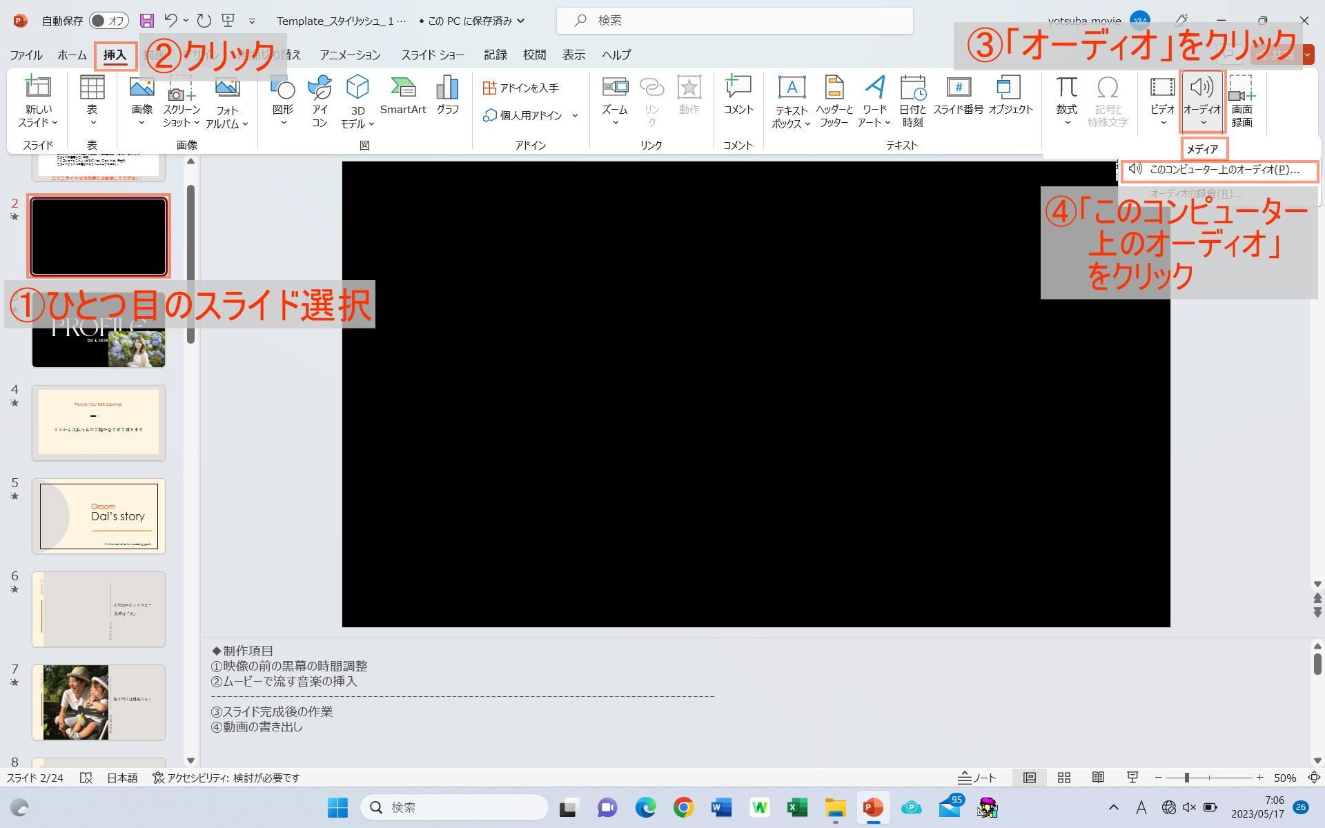Viewport: 1325px width, 828px height.
Task: Open the spell check status icon
Action: point(86,778)
